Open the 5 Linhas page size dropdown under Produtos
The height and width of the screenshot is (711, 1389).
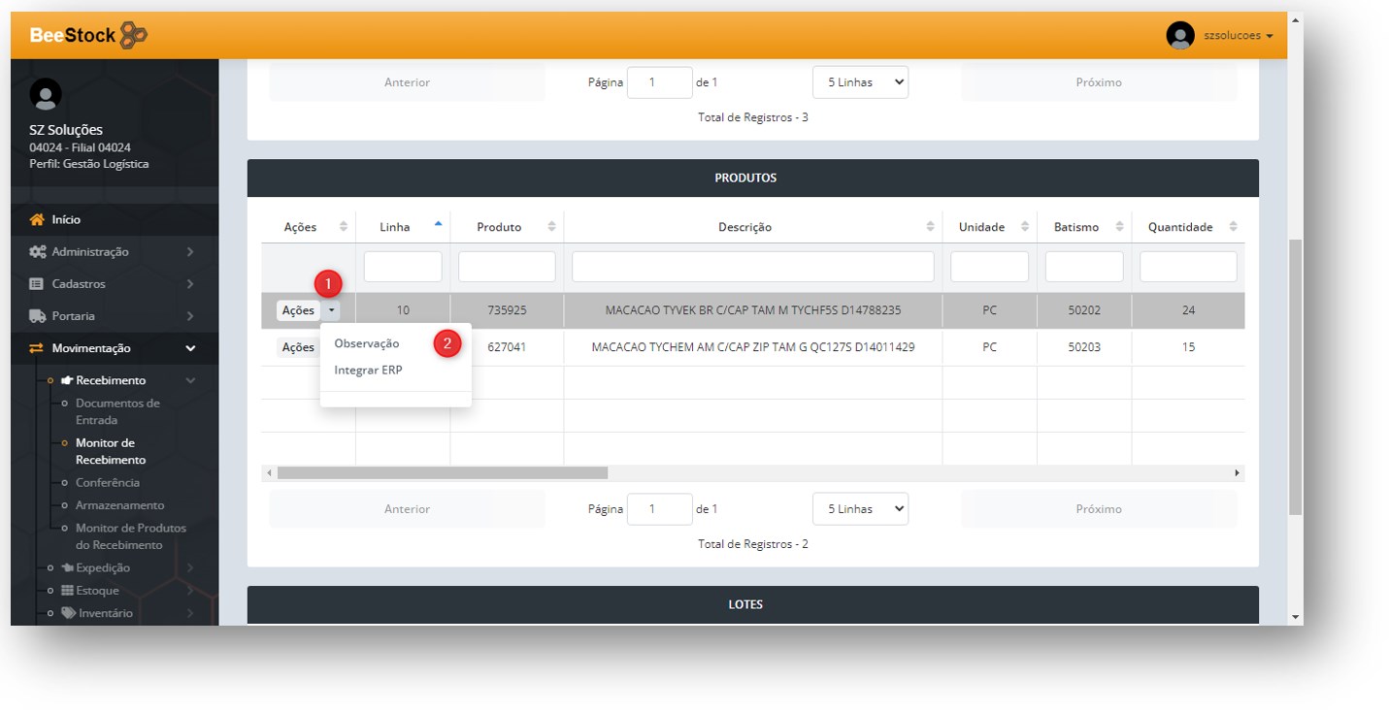(x=860, y=509)
